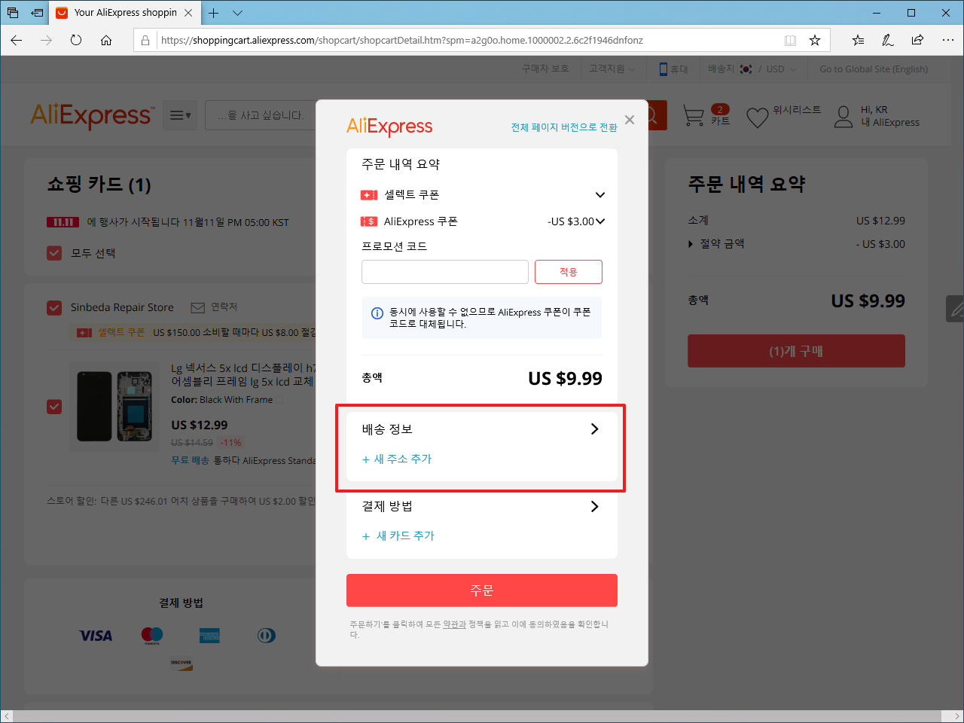964x723 pixels.
Task: Open the wishlist heart icon
Action: pos(757,117)
